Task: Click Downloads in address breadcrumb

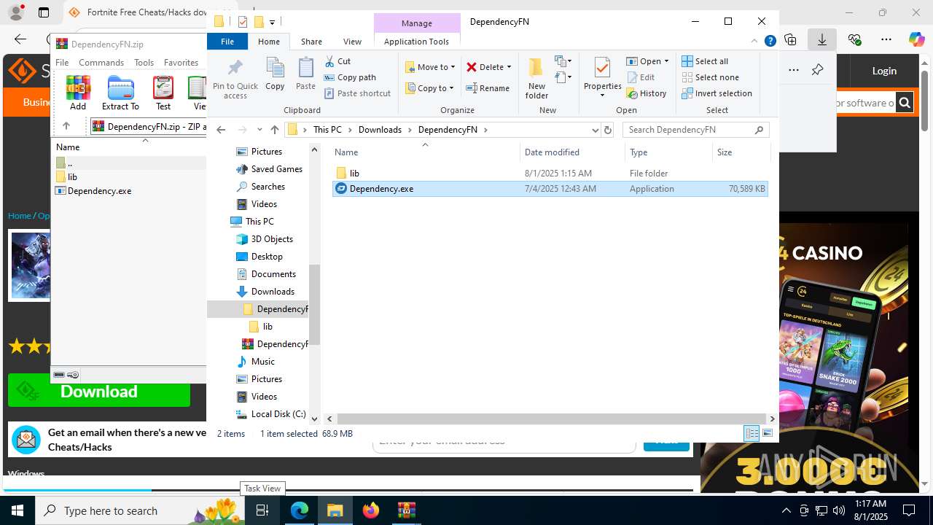Action: point(380,130)
